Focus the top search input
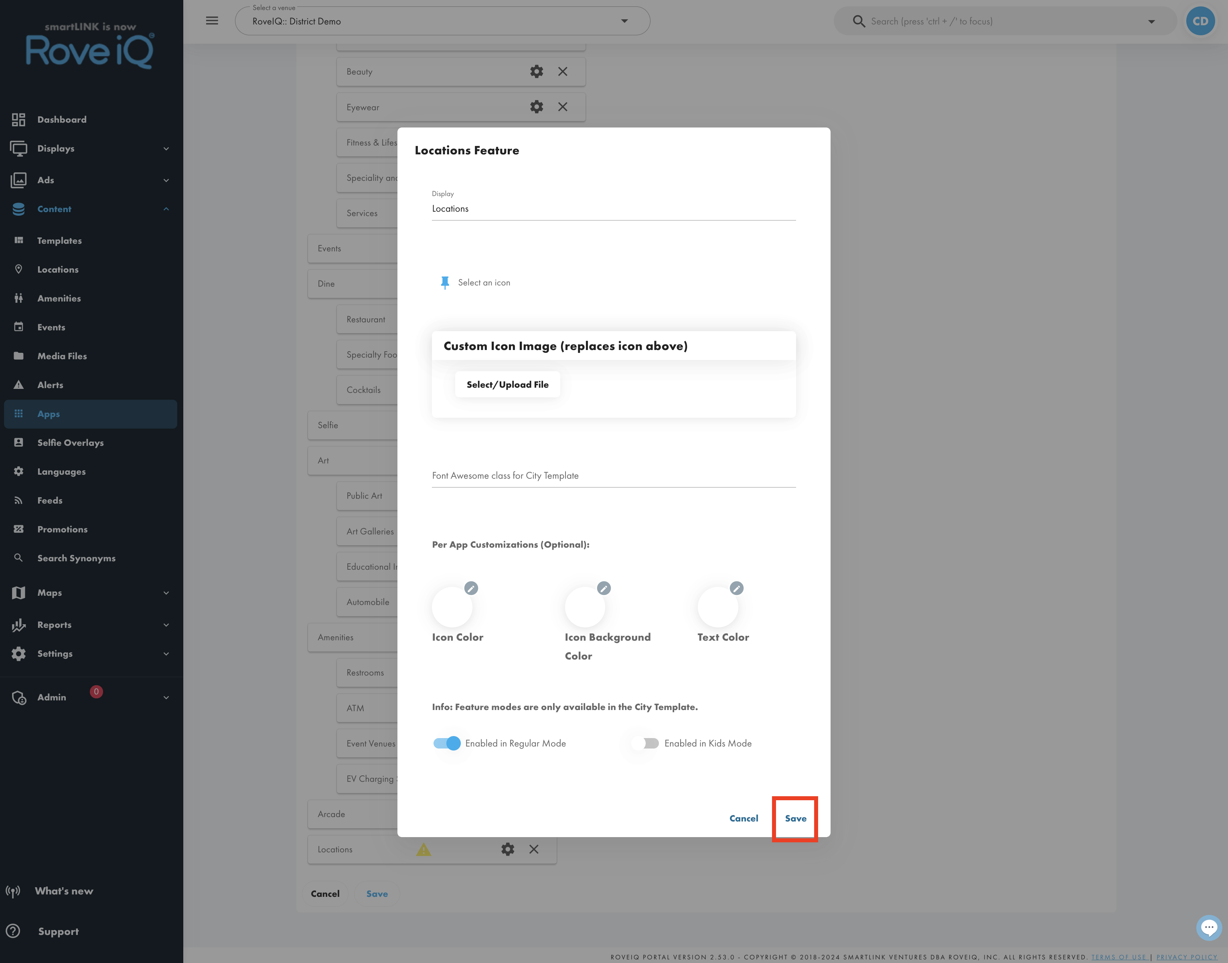Viewport: 1228px width, 963px height. click(1004, 21)
